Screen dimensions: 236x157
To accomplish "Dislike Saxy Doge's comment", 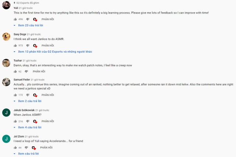I will click(28, 46).
